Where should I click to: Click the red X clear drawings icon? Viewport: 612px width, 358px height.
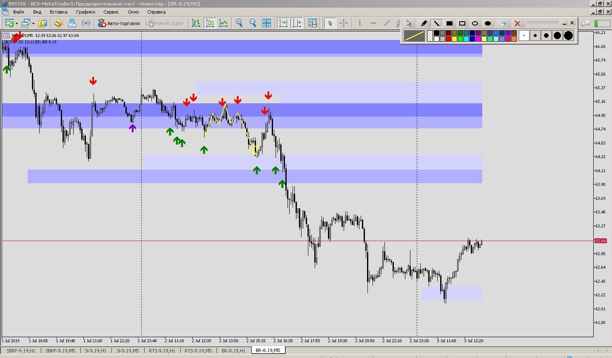click(518, 23)
